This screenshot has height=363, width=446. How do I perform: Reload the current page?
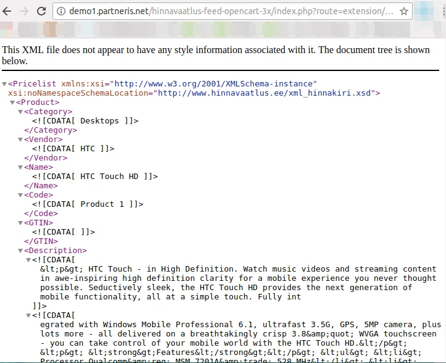click(41, 11)
